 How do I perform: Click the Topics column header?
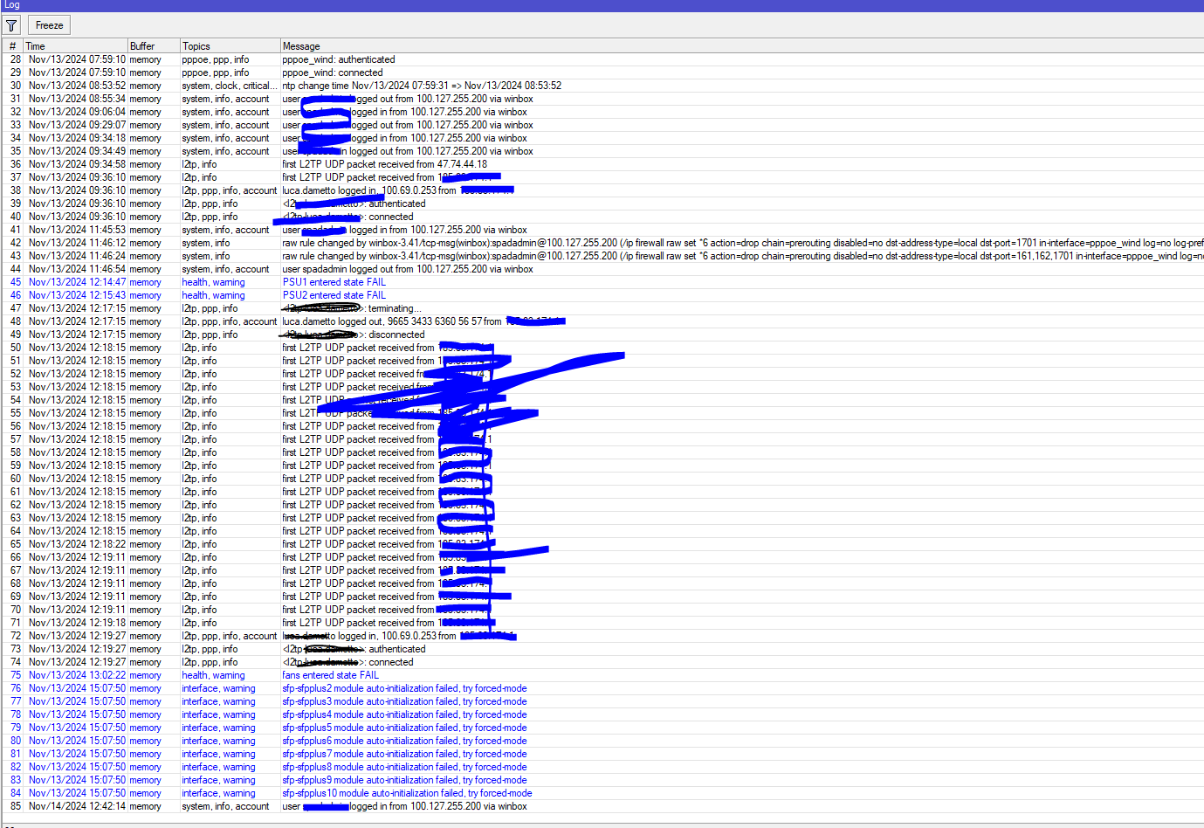coord(230,46)
